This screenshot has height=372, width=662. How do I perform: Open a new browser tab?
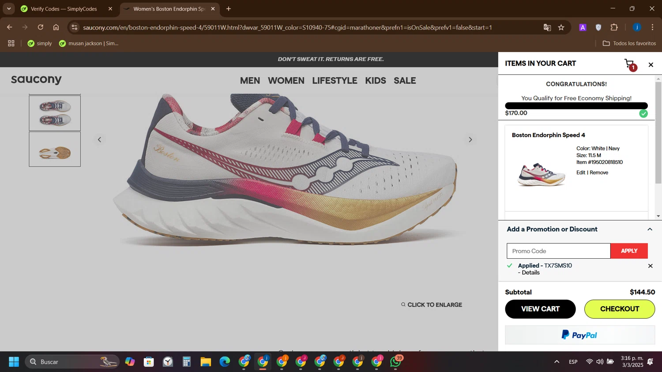coord(228,9)
